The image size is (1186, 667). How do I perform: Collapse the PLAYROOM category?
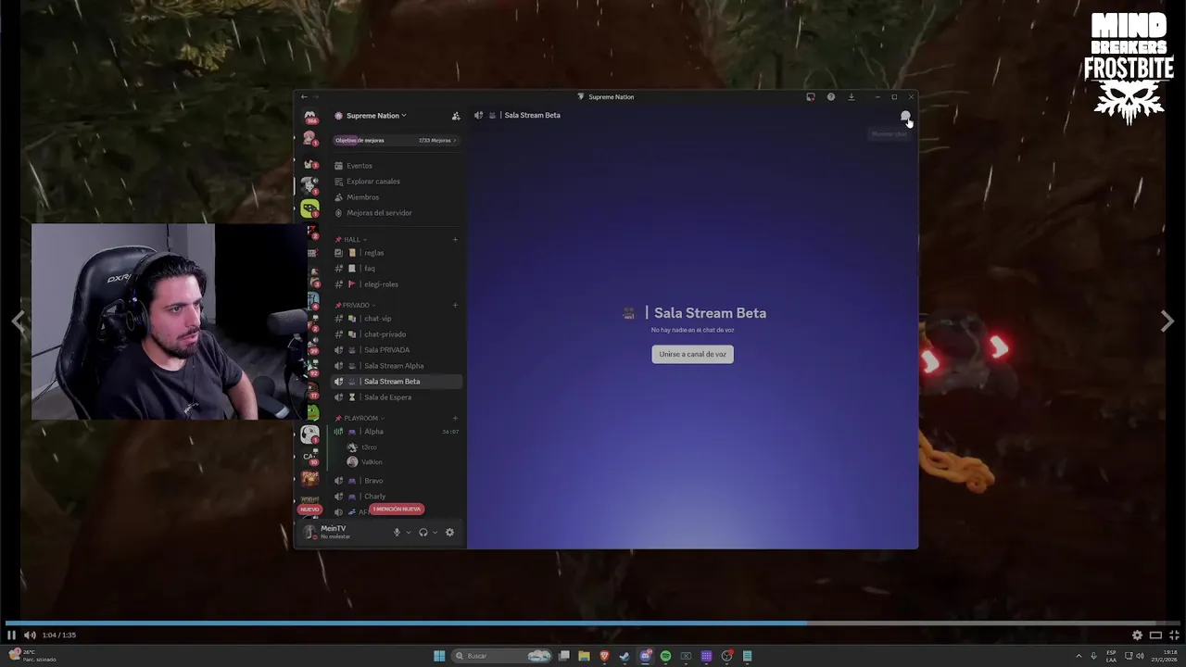[361, 418]
